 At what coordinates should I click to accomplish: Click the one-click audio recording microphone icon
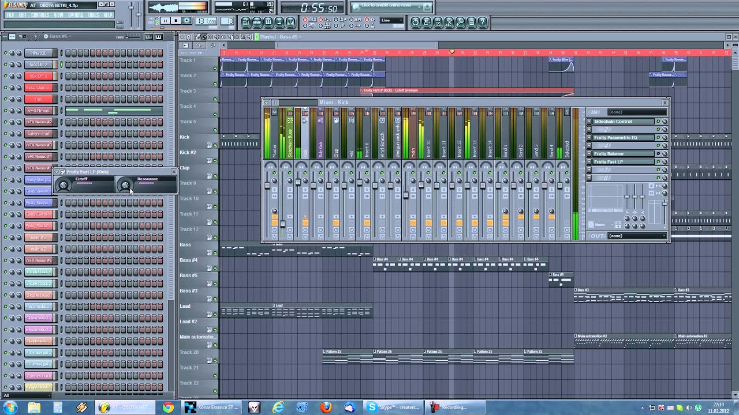coord(460,22)
